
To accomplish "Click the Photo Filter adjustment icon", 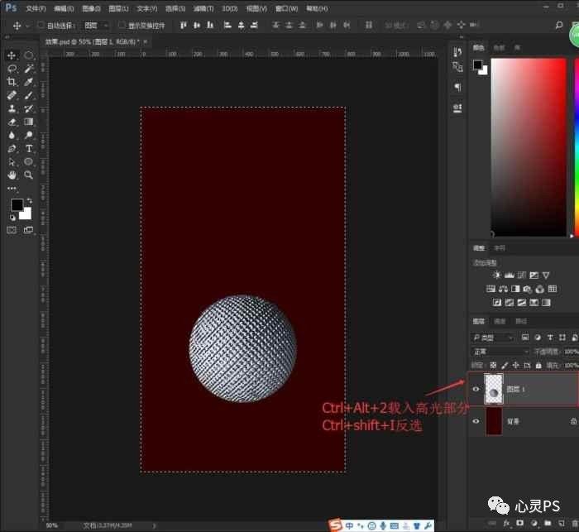I will coord(528,289).
